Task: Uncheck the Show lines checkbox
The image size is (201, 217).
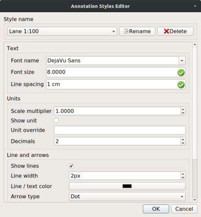Action: 71,166
